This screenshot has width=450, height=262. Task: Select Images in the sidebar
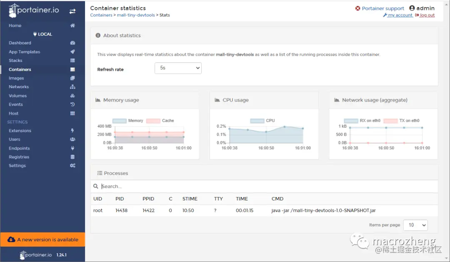(16, 78)
